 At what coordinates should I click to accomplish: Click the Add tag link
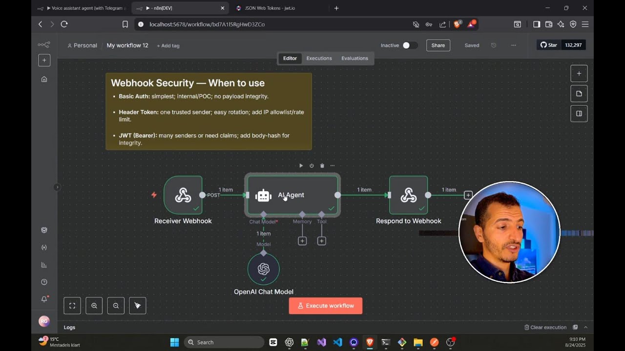(x=168, y=45)
